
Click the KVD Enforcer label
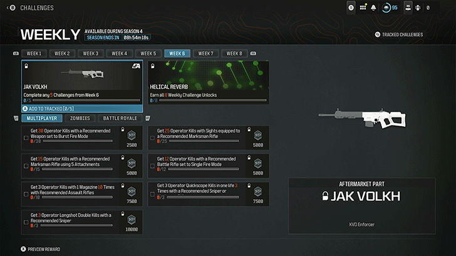pyautogui.click(x=362, y=224)
